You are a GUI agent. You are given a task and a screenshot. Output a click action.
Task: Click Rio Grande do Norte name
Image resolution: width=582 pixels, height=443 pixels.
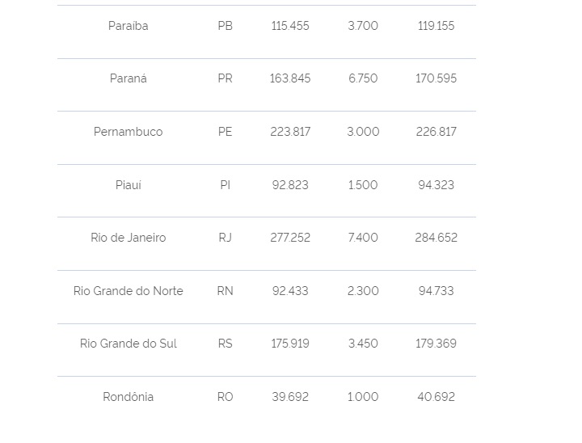click(128, 291)
